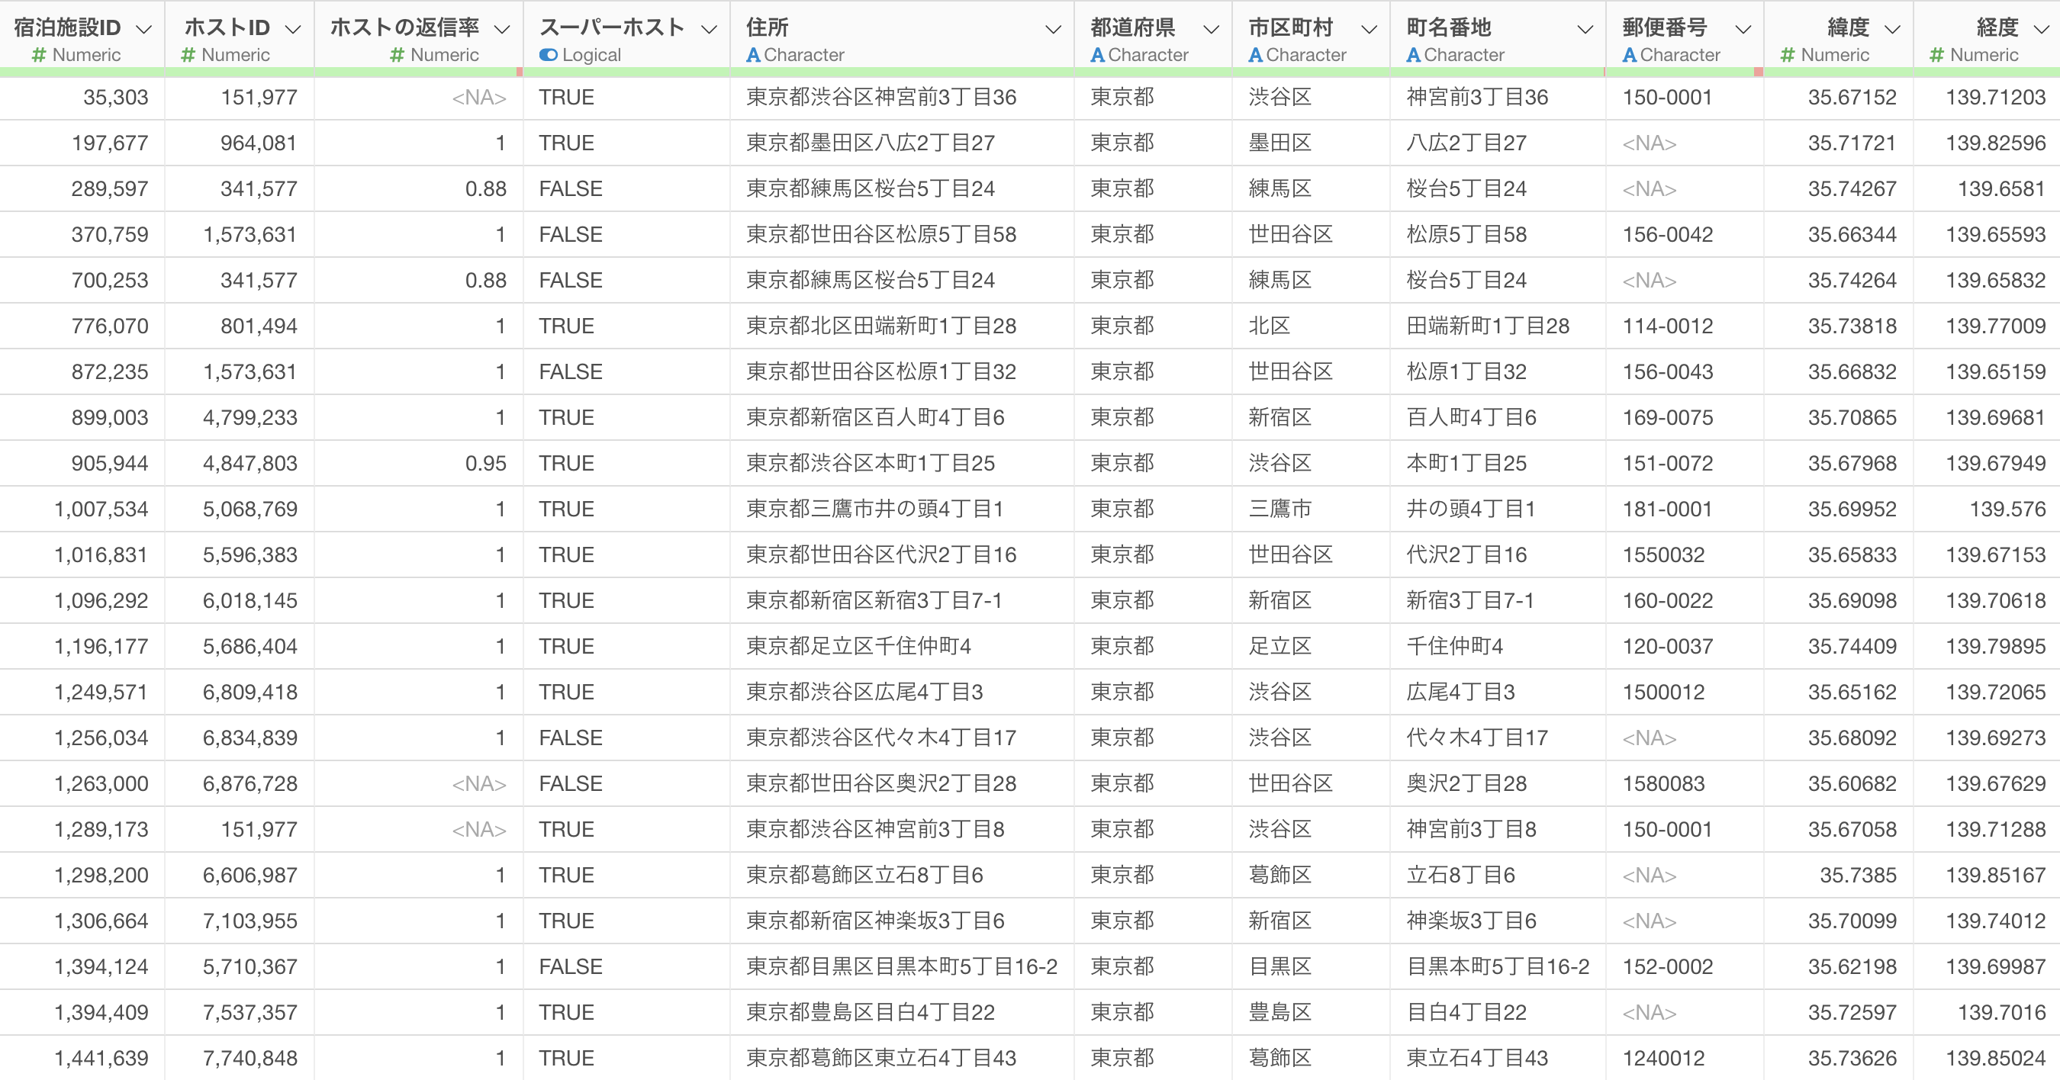Select the 郵便番号 column header label

pyautogui.click(x=1664, y=28)
